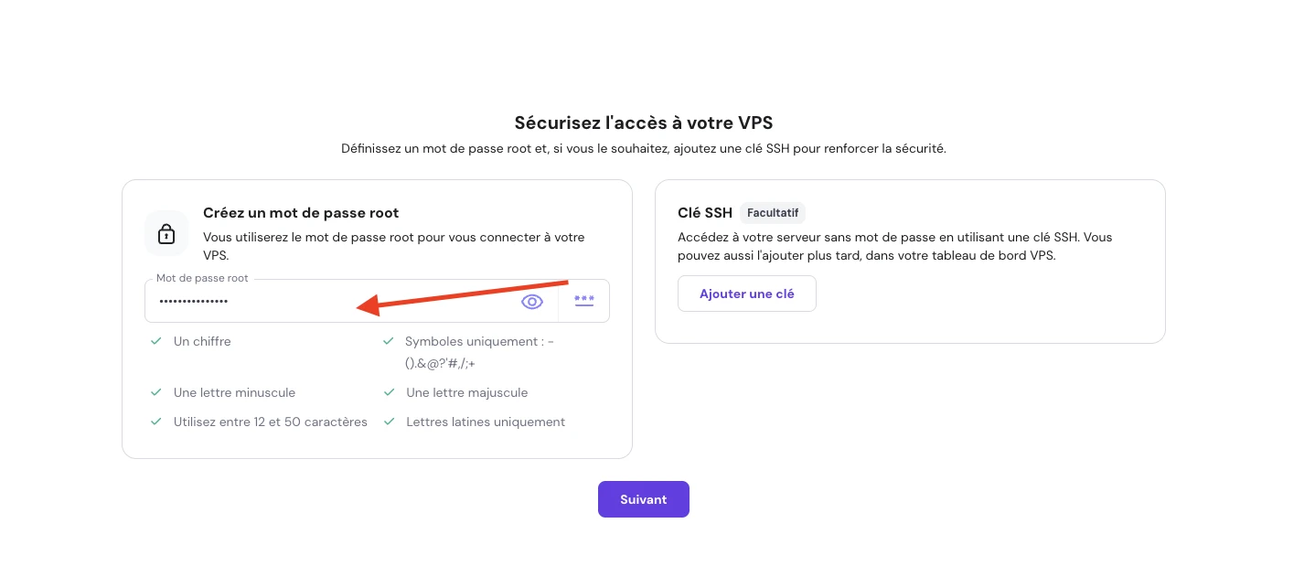Click the "Une lettre majuscule" requirement text

click(467, 392)
